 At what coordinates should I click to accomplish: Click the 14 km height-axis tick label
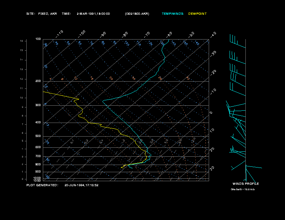click(x=22, y=60)
